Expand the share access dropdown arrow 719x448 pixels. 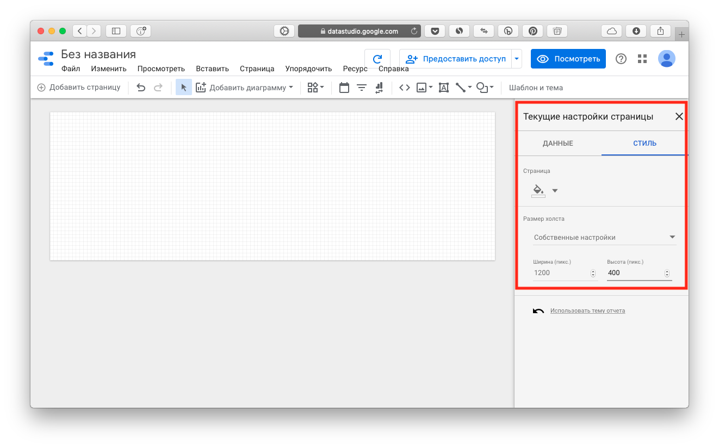(517, 59)
